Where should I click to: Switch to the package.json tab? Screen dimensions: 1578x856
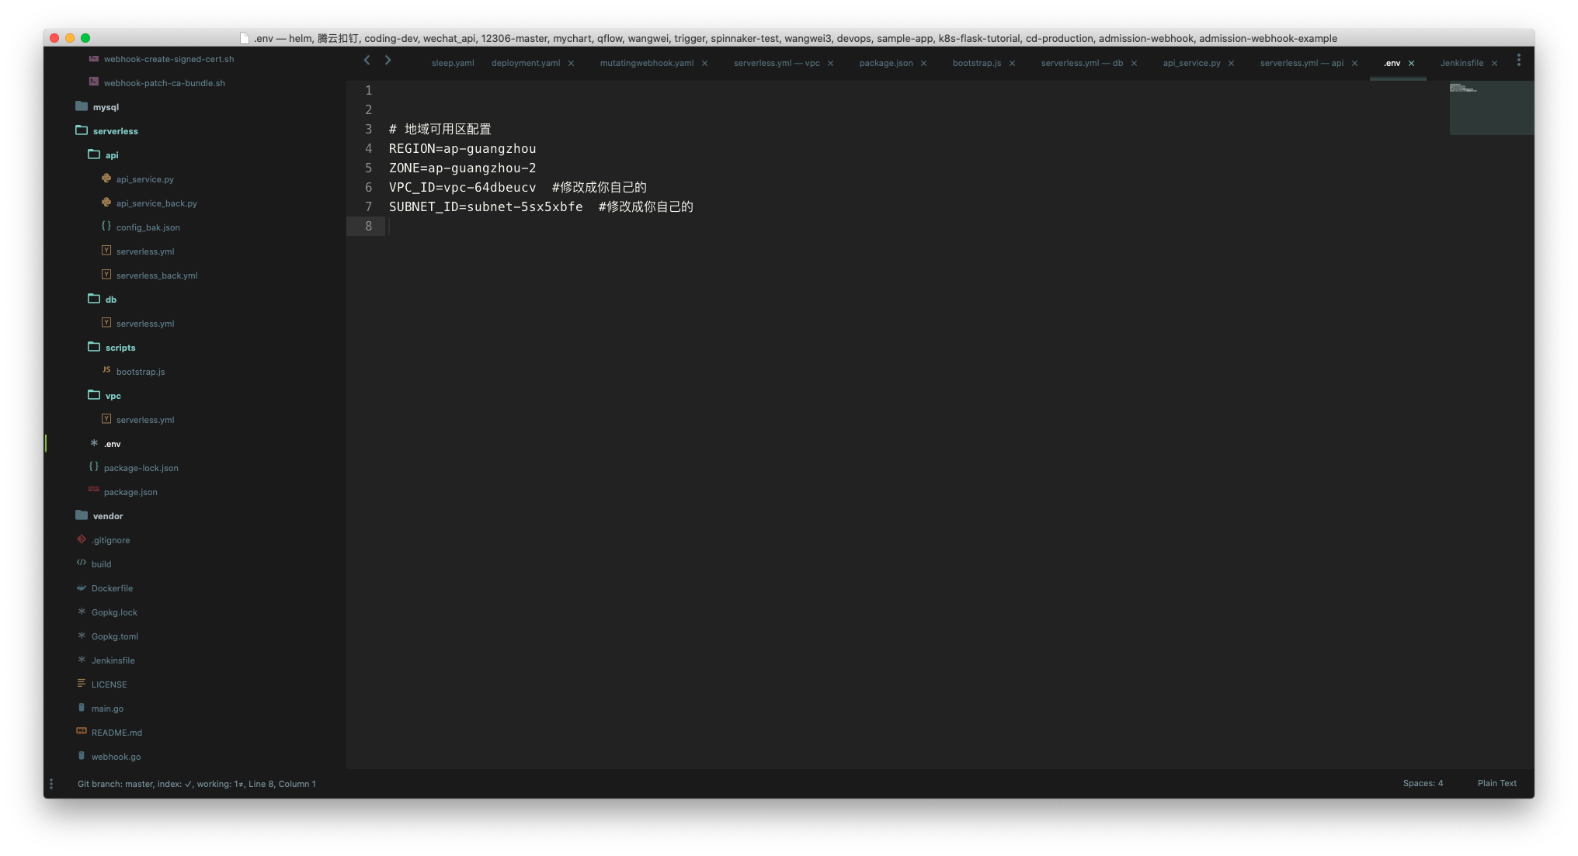coord(885,64)
